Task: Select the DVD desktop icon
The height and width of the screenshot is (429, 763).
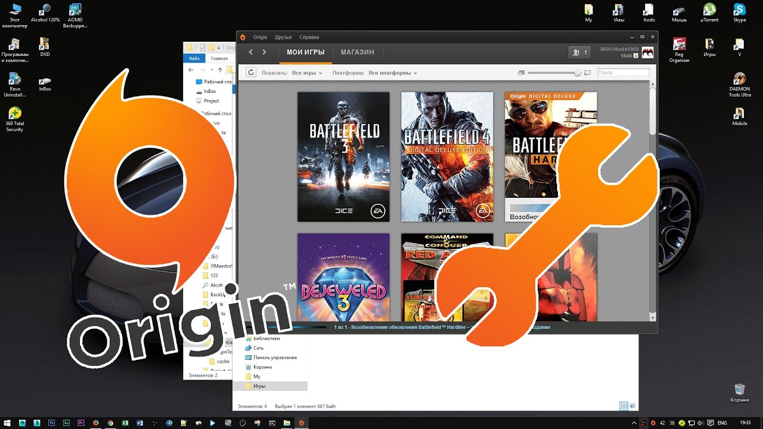Action: coord(45,48)
